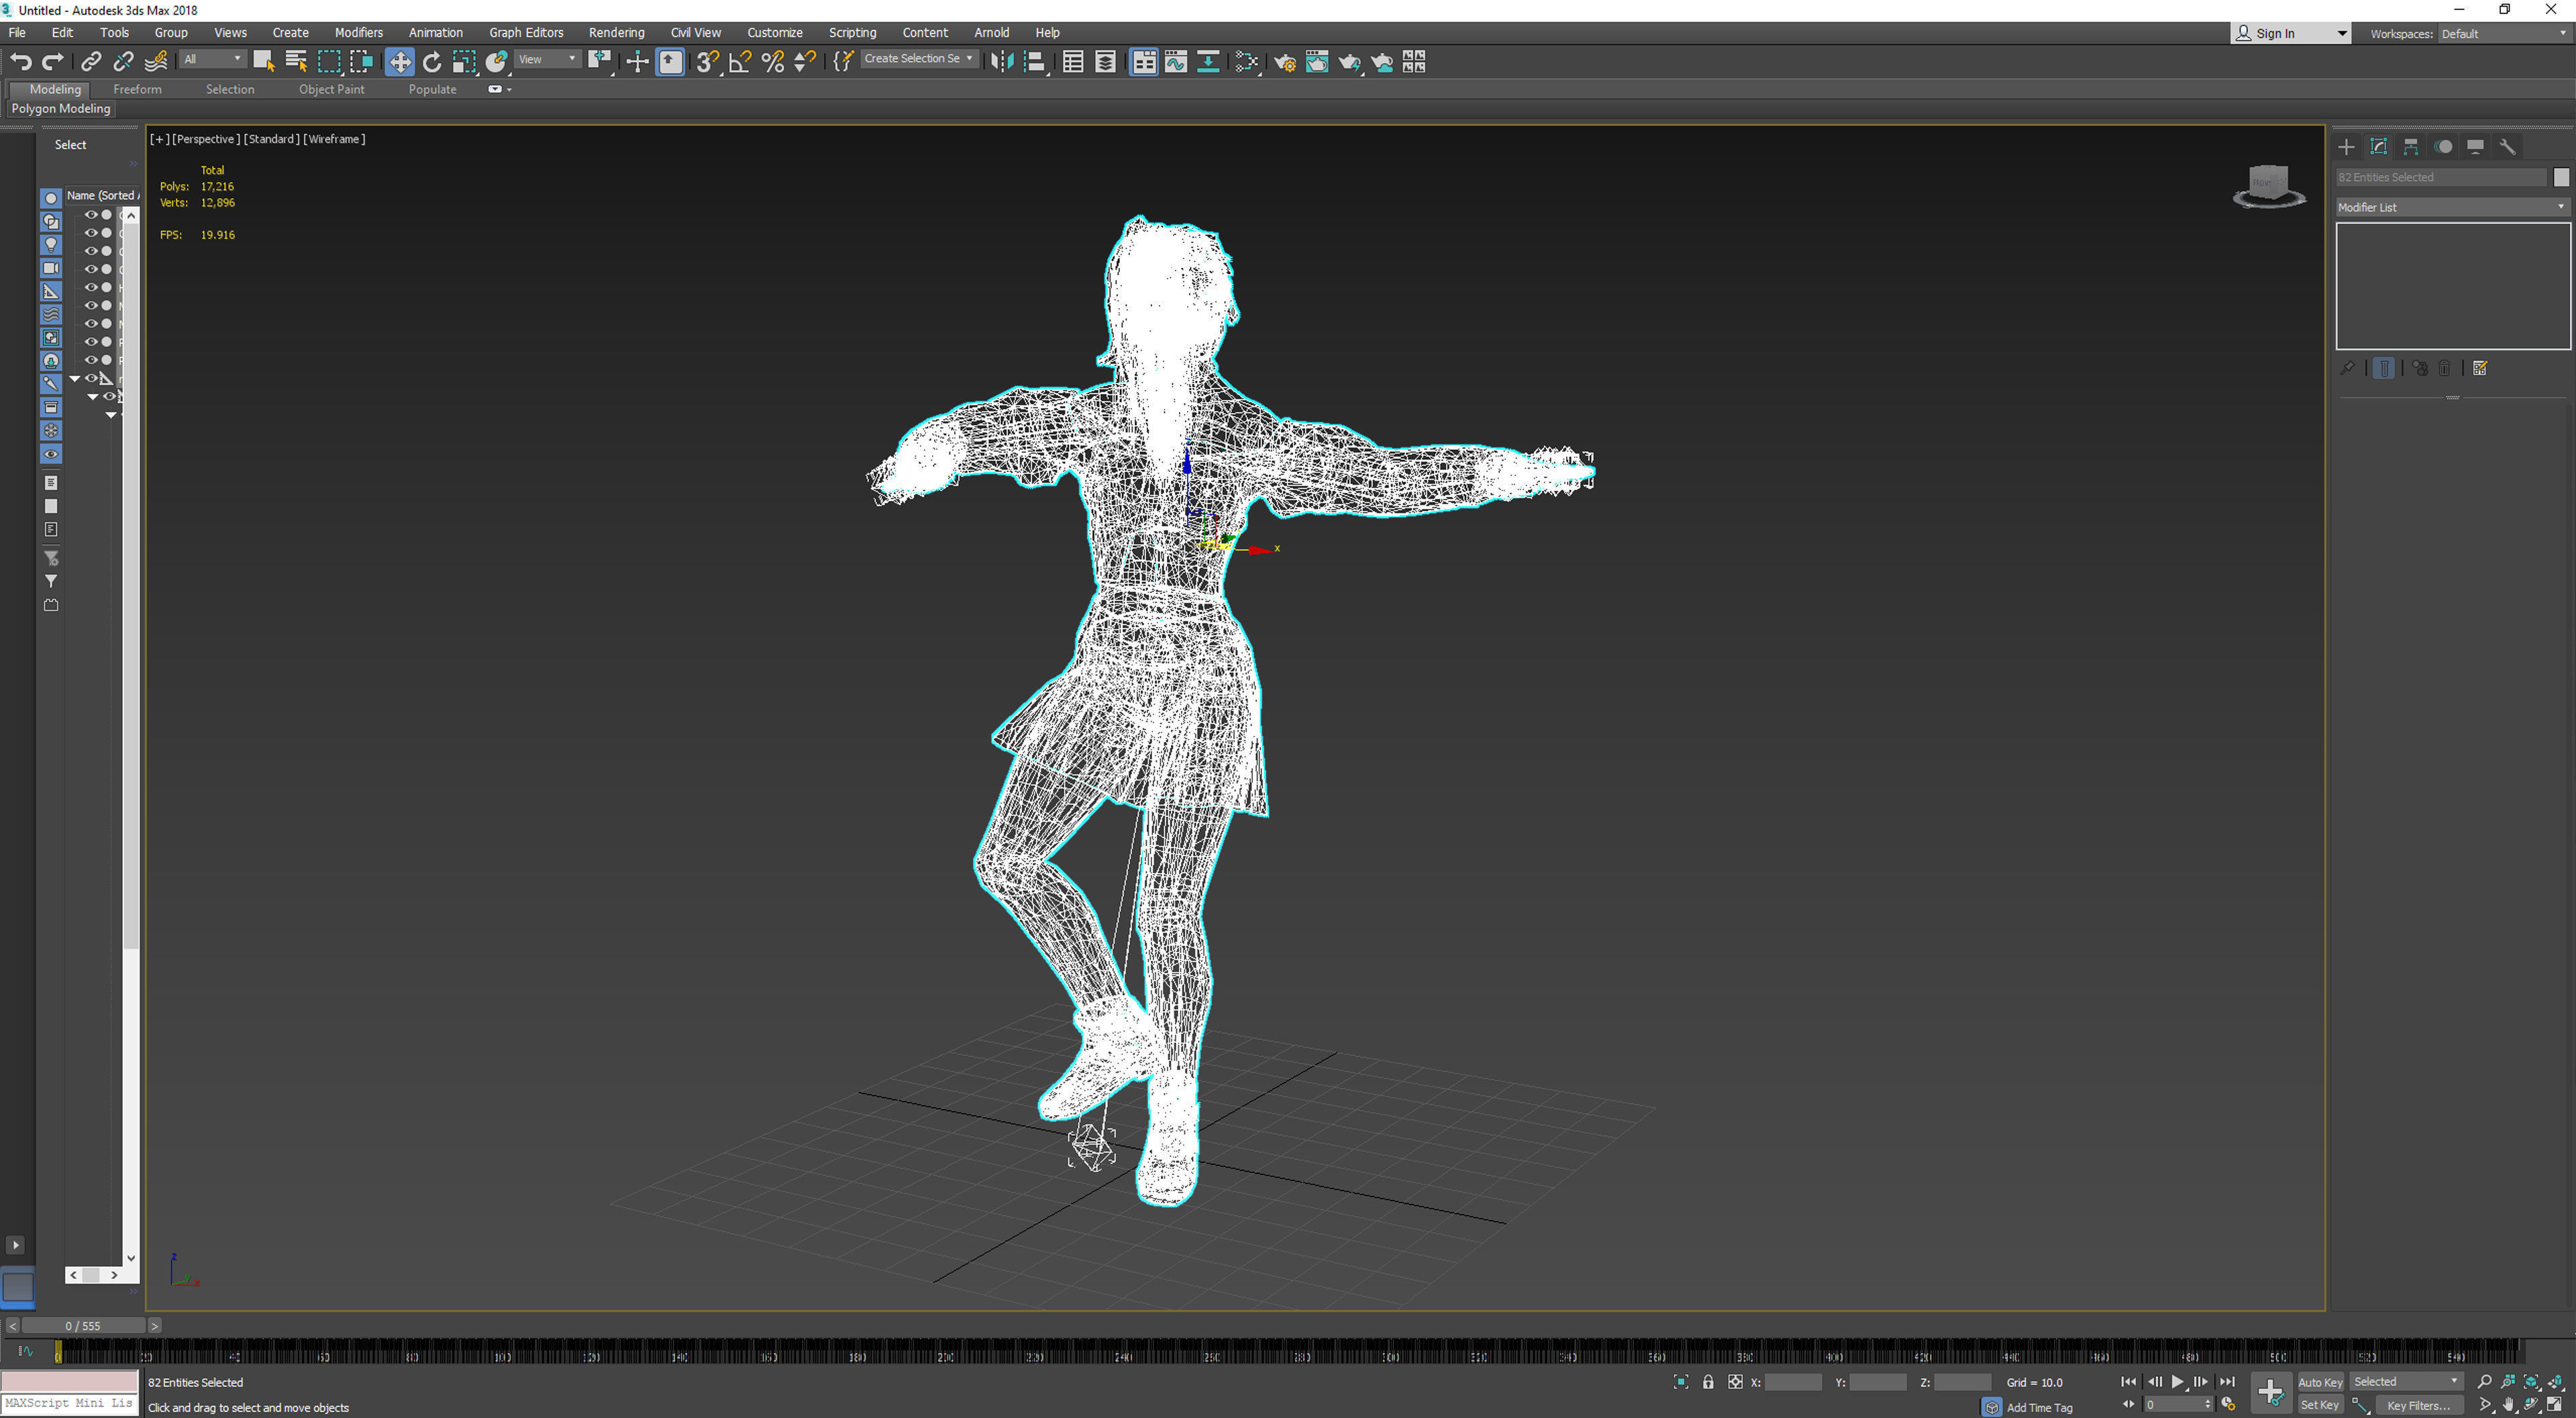Open the selection filter 'All' dropdown
Image resolution: width=2576 pixels, height=1418 pixels.
212,59
